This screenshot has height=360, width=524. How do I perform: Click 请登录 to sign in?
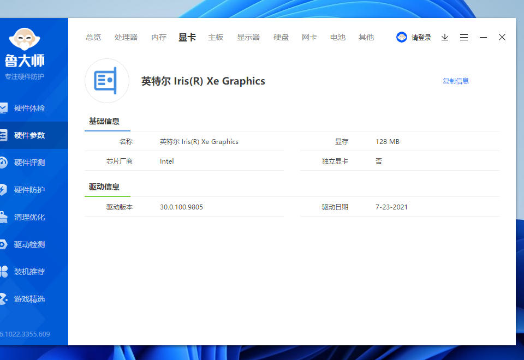(421, 38)
